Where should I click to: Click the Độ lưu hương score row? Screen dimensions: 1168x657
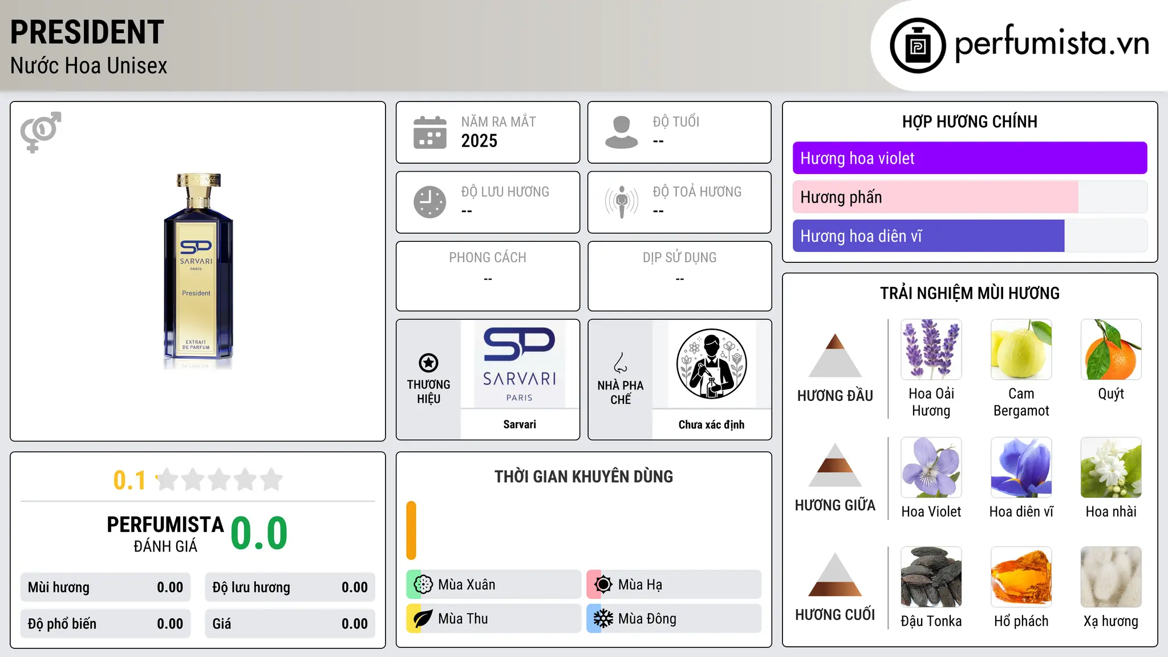coord(290,587)
